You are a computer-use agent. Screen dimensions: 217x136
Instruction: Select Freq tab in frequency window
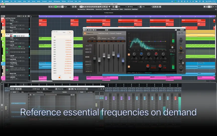pyautogui.click(x=70, y=32)
